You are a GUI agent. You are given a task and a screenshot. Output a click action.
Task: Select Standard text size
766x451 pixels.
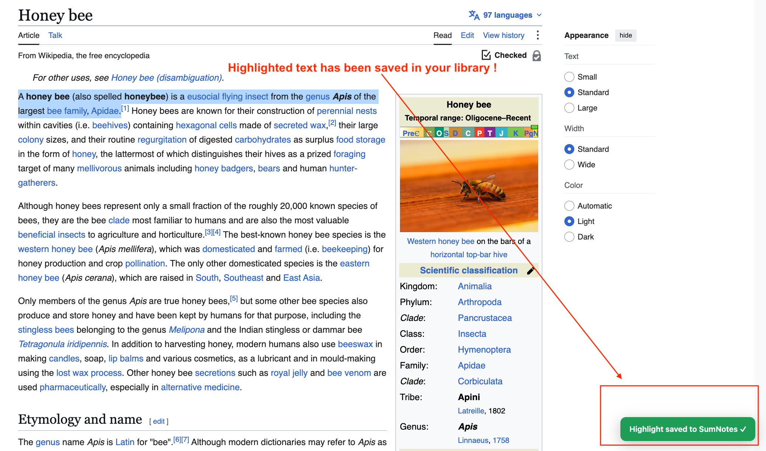pos(569,92)
